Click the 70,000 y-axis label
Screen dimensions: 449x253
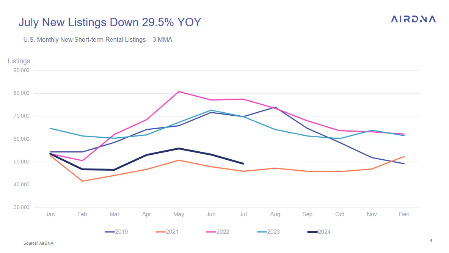[x=22, y=116]
